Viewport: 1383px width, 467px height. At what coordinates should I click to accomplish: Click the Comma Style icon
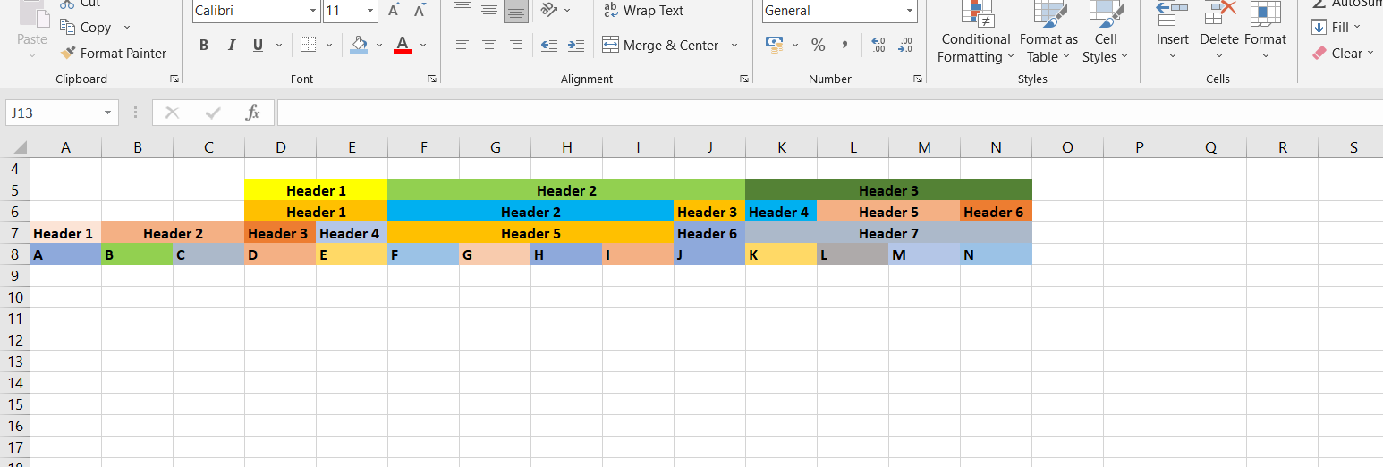[844, 45]
